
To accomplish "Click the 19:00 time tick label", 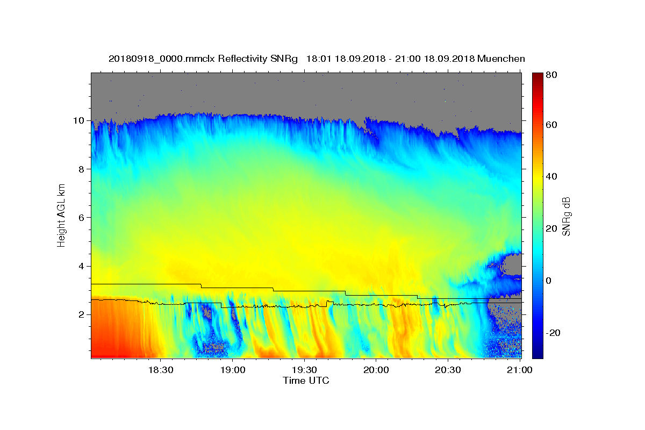I will tap(232, 370).
